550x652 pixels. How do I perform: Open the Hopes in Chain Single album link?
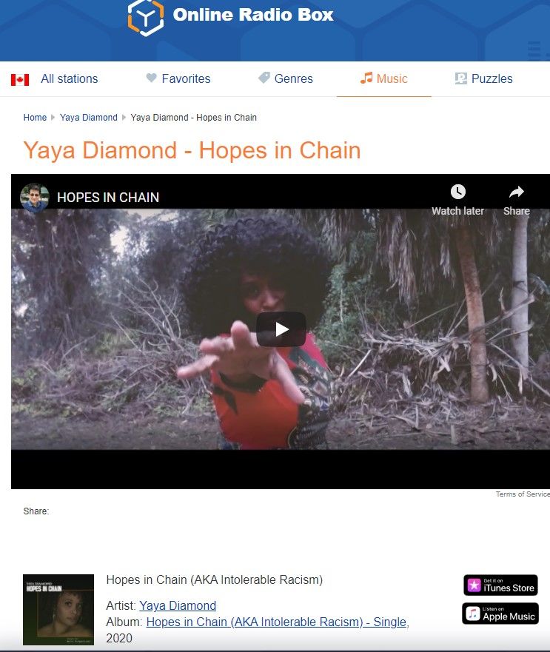[x=276, y=622]
